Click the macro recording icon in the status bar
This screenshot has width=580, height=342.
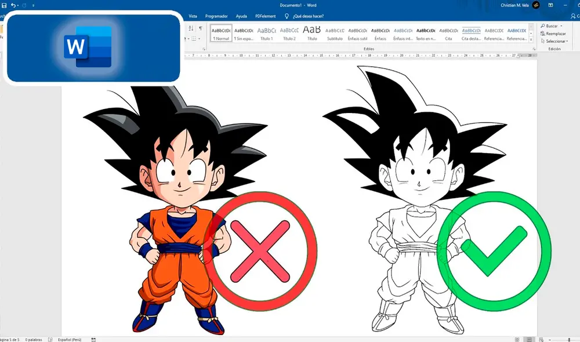point(93,338)
